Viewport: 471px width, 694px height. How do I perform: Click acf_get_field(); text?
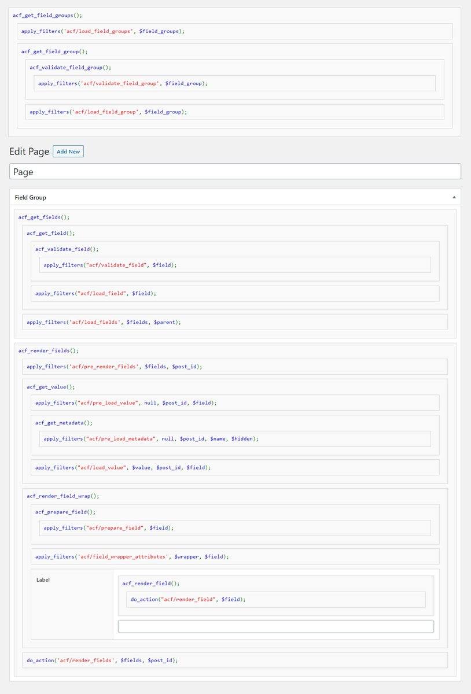pyautogui.click(x=51, y=233)
